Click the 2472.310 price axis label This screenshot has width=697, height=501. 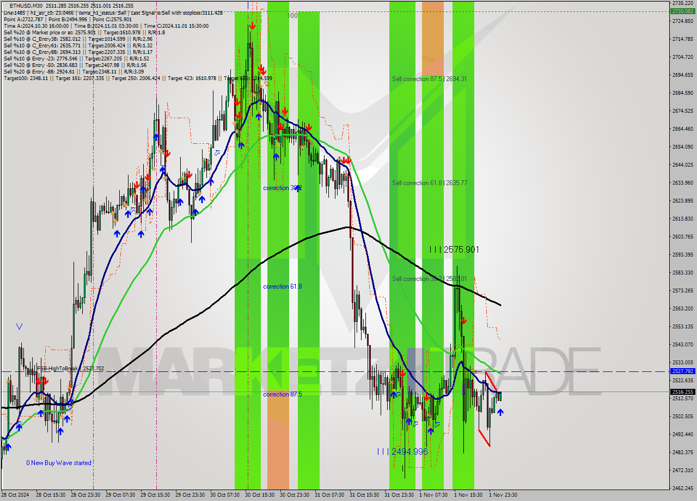pos(682,470)
